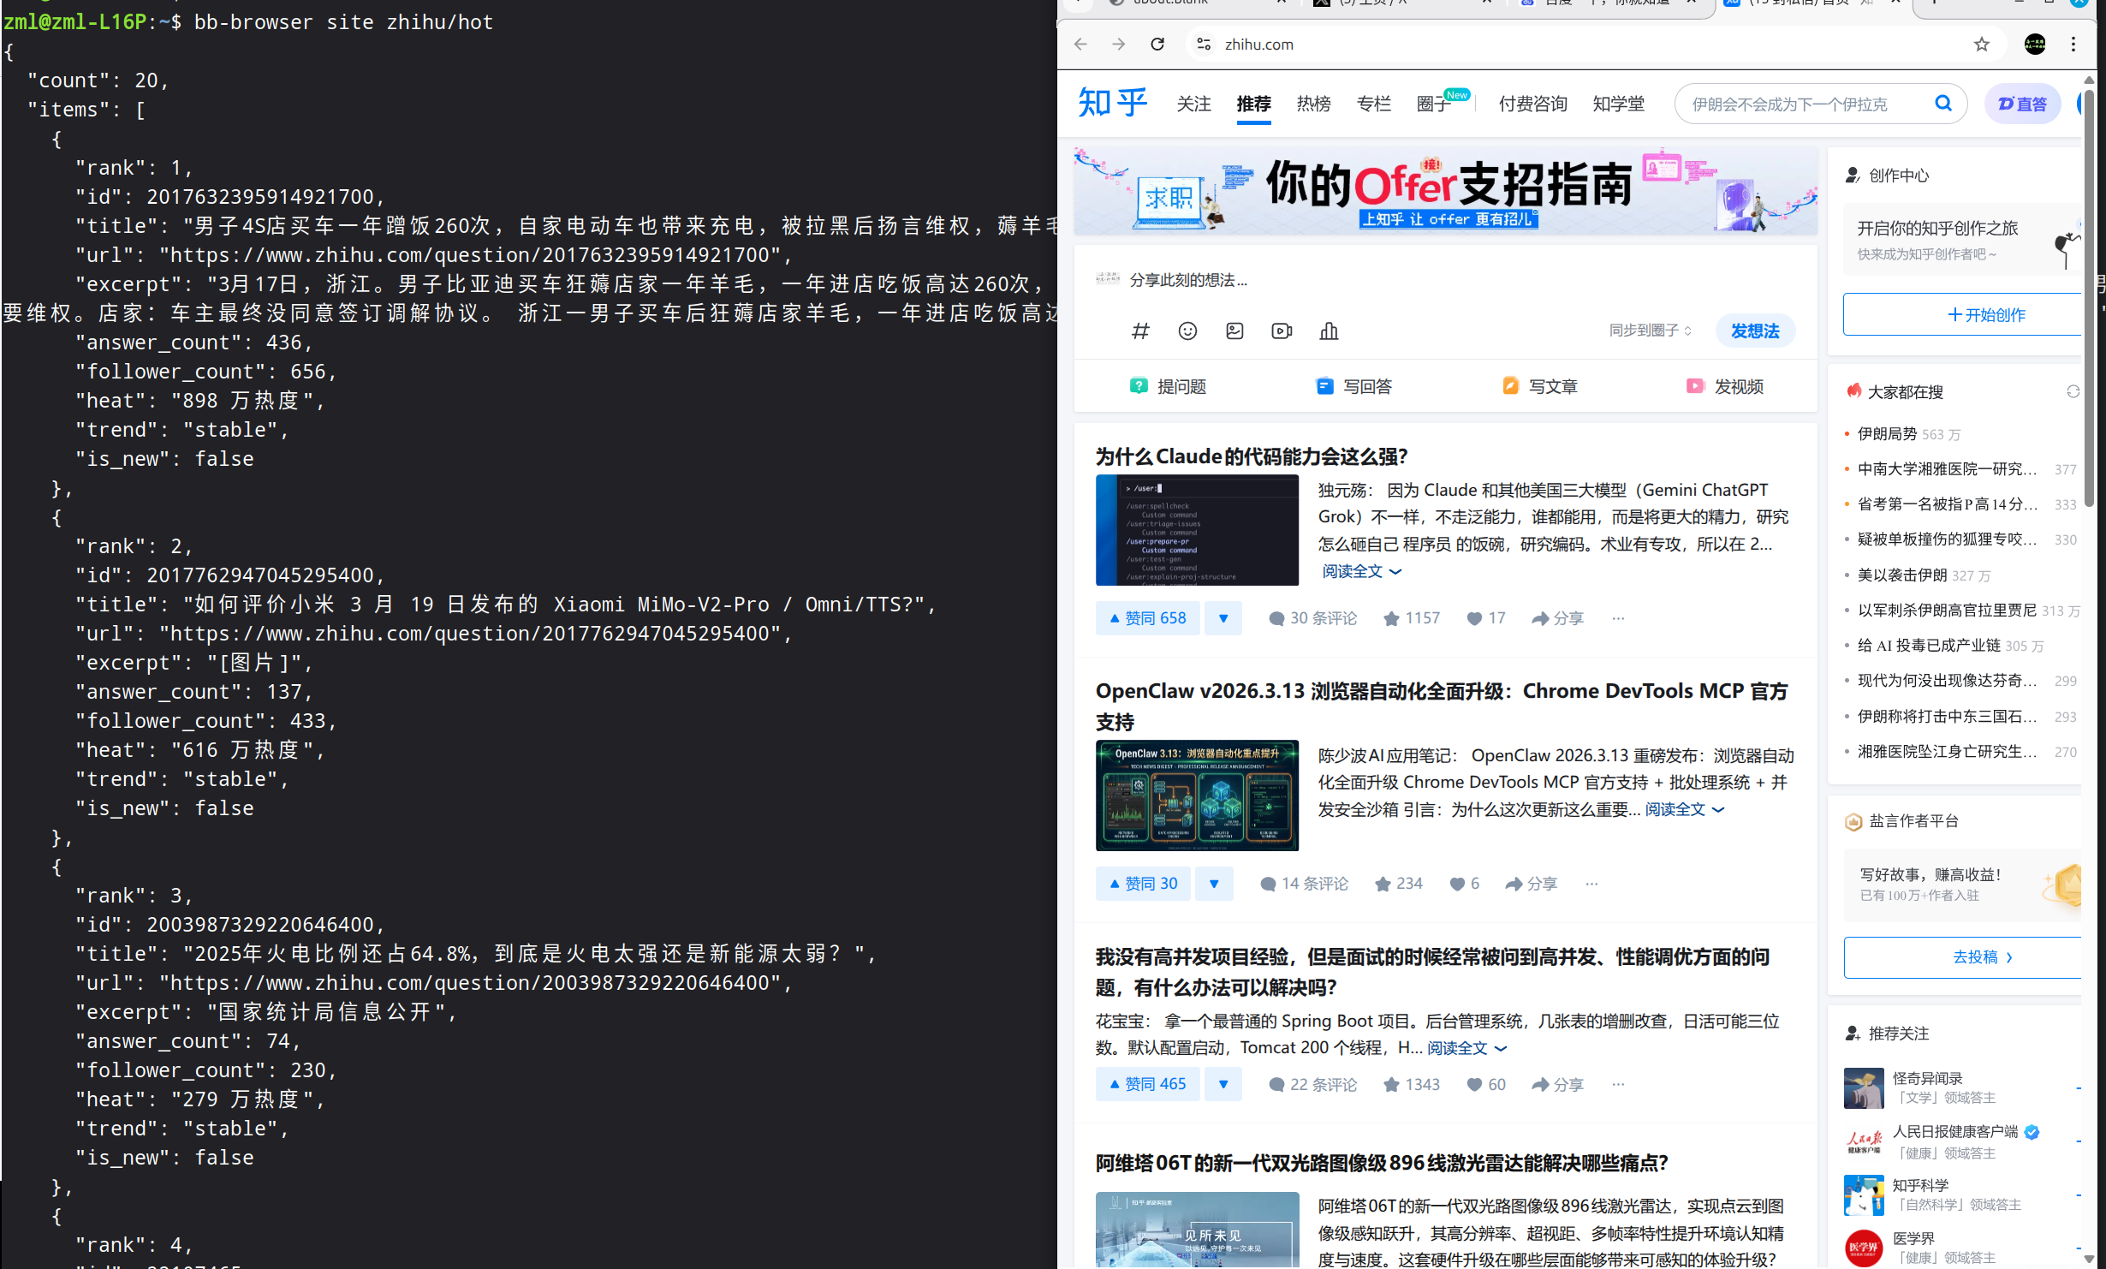
Task: Favorite the Claude answer showing 1157
Action: tap(1412, 618)
